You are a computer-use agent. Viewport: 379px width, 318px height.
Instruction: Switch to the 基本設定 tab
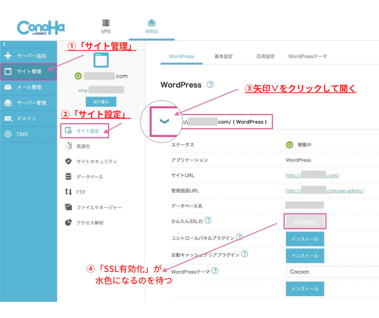[223, 56]
